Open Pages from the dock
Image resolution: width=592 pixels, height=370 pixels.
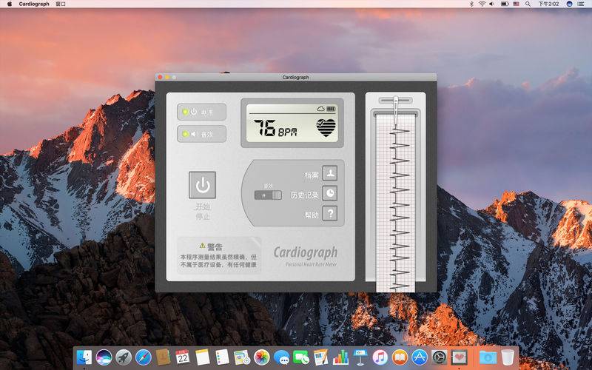(320, 357)
